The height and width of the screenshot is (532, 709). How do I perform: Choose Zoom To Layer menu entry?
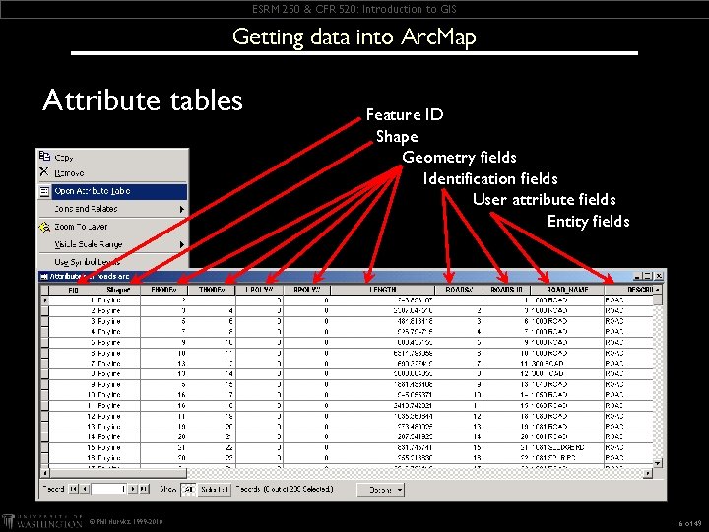pyautogui.click(x=112, y=227)
